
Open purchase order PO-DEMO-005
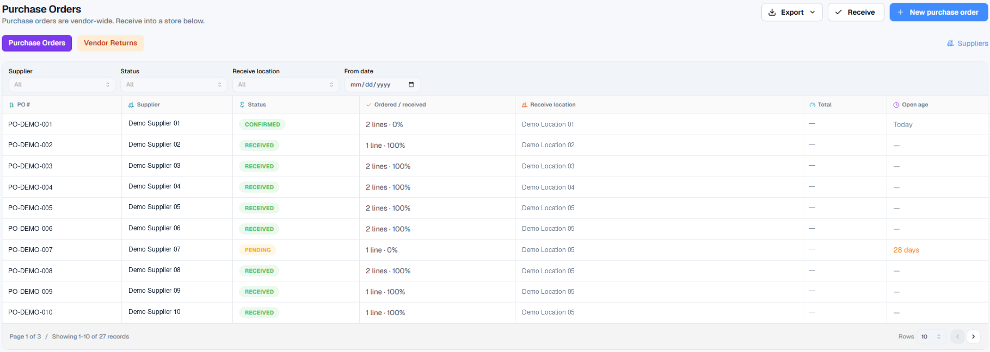[x=30, y=208]
